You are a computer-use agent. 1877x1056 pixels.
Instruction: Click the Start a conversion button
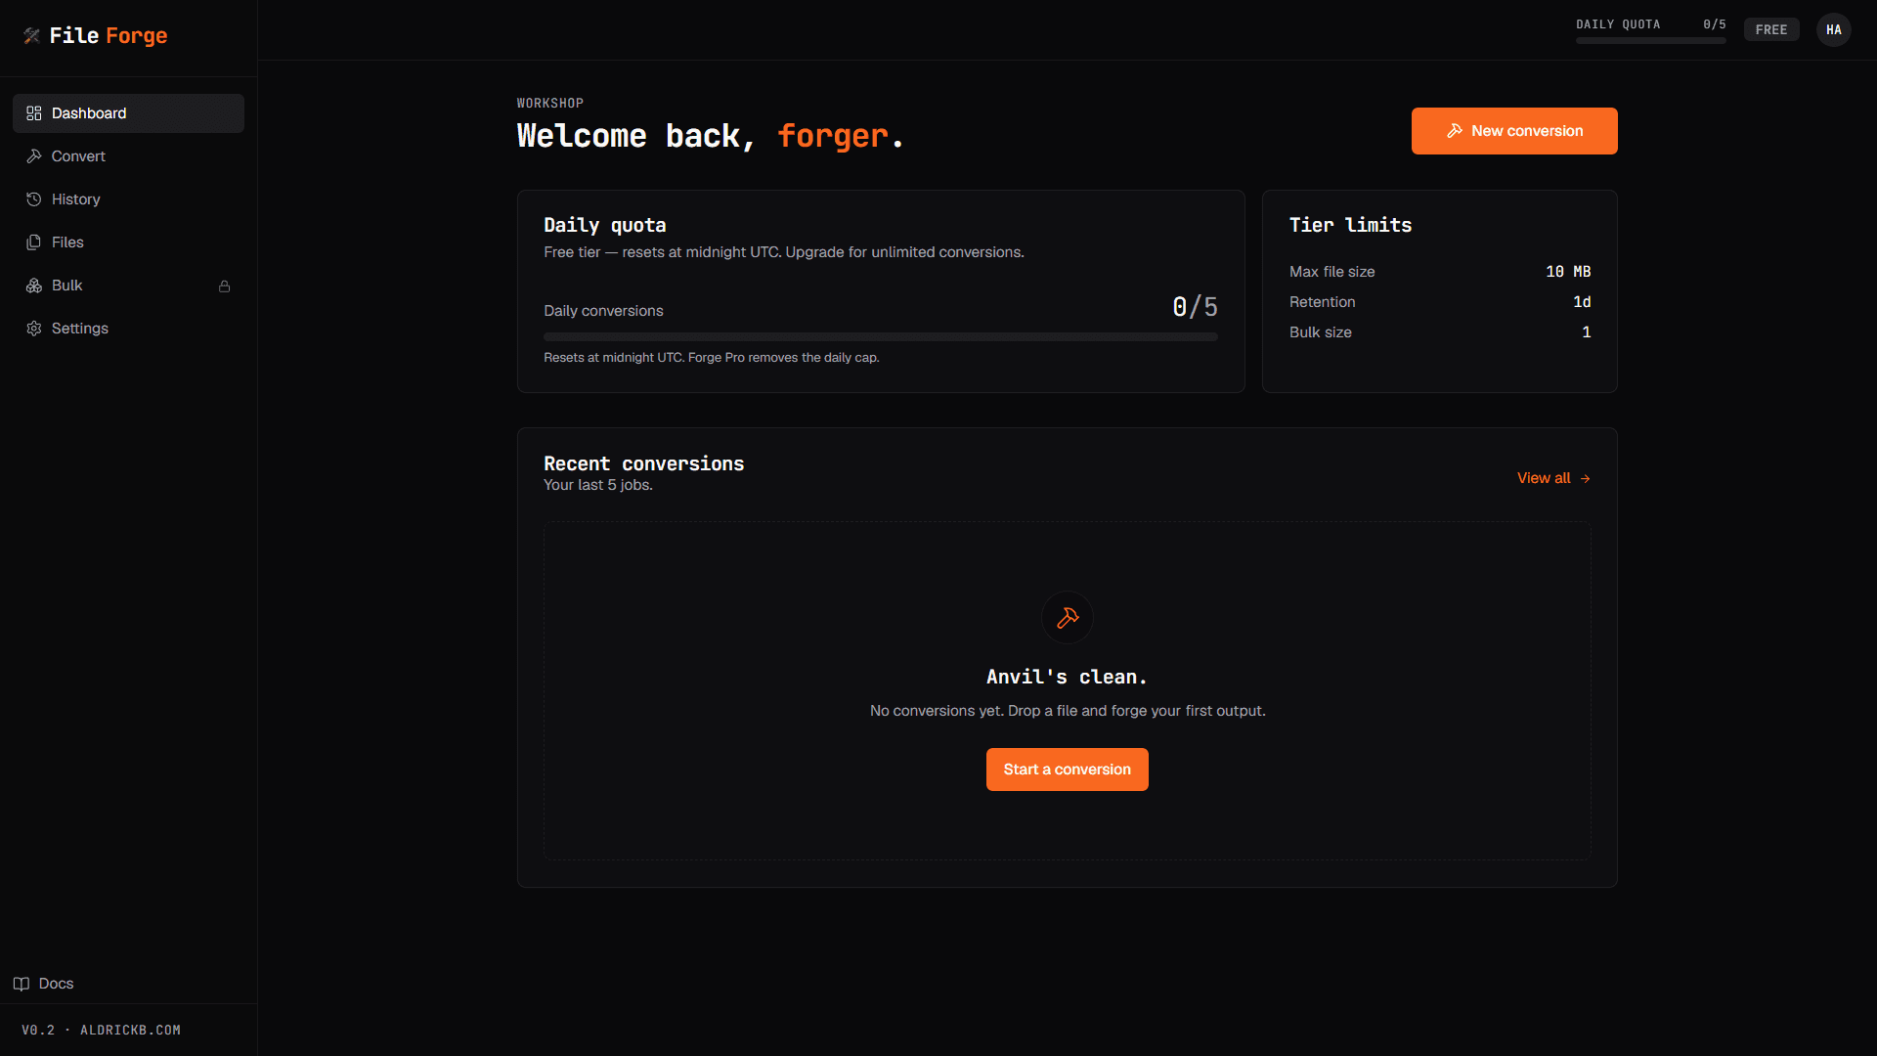point(1068,770)
